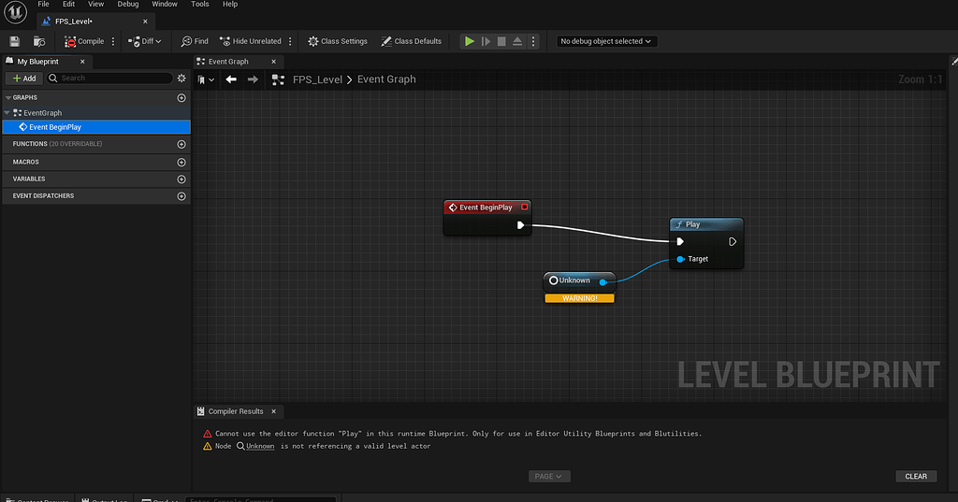The height and width of the screenshot is (502, 958).
Task: Add a new variable with plus icon
Action: point(181,179)
